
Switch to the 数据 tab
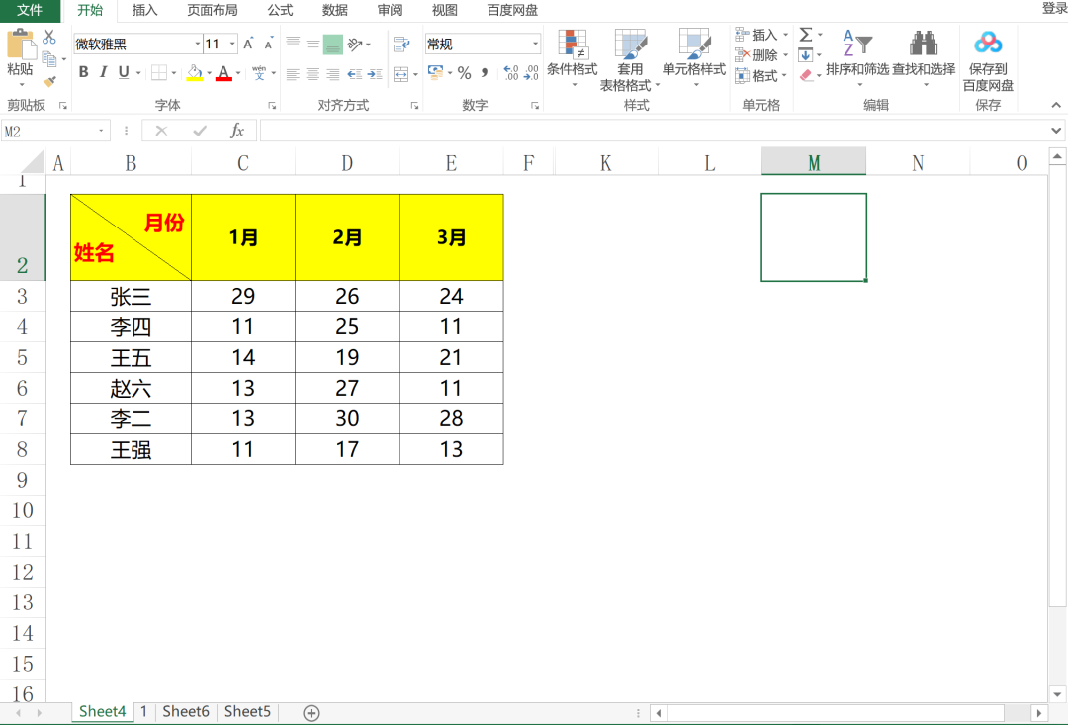click(334, 10)
